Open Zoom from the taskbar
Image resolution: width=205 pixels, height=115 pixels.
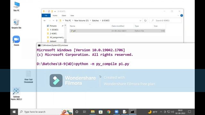[x=117, y=112]
